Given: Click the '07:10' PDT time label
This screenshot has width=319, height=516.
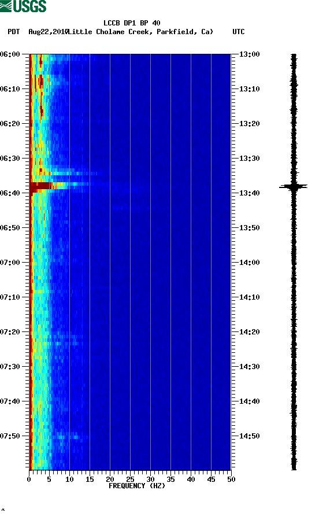Looking at the screenshot, I should pos(10,297).
